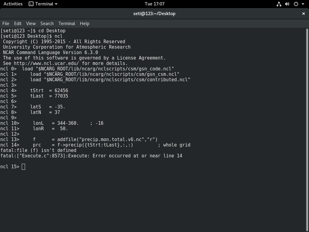
Task: Open the Search menu
Action: pyautogui.click(x=47, y=24)
